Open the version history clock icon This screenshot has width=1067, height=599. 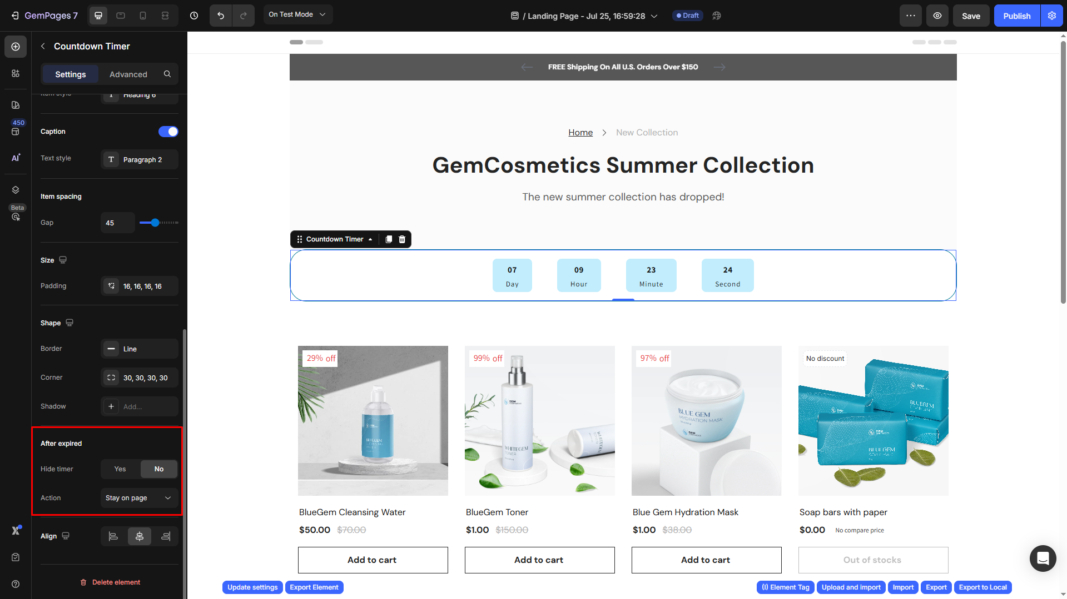pyautogui.click(x=194, y=16)
